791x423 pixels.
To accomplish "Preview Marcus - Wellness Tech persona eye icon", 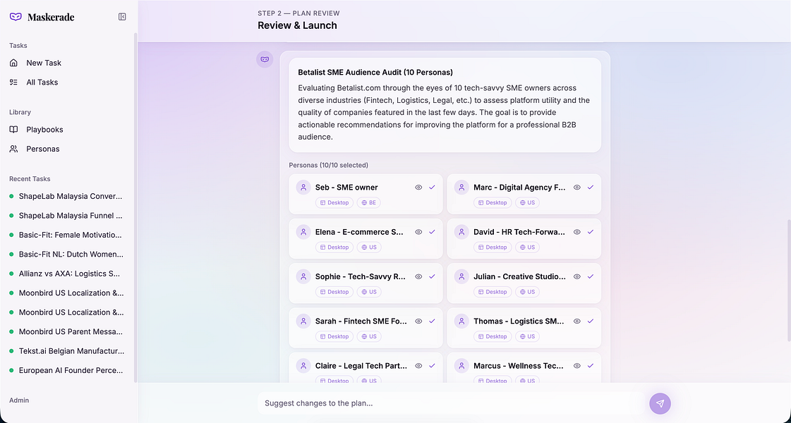I will [577, 365].
